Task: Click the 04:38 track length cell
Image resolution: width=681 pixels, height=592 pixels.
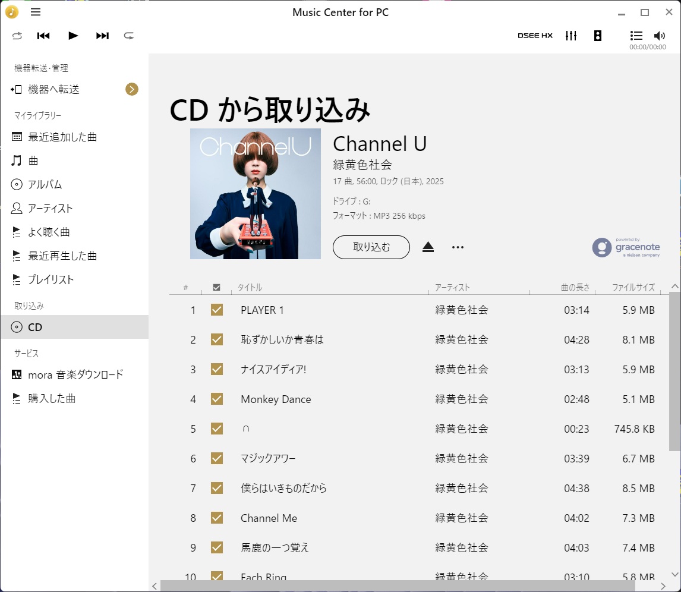Action: 576,489
